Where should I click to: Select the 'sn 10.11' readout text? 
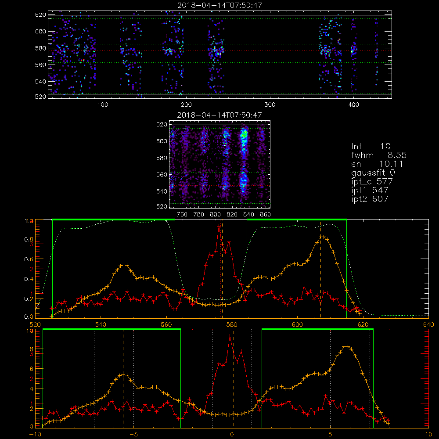point(377,164)
